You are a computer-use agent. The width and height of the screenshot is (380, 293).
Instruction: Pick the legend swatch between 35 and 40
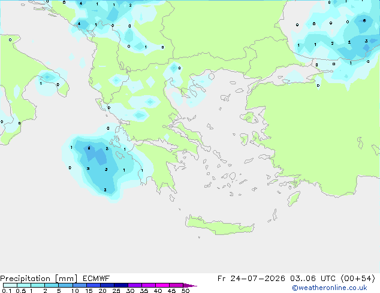click(x=148, y=285)
